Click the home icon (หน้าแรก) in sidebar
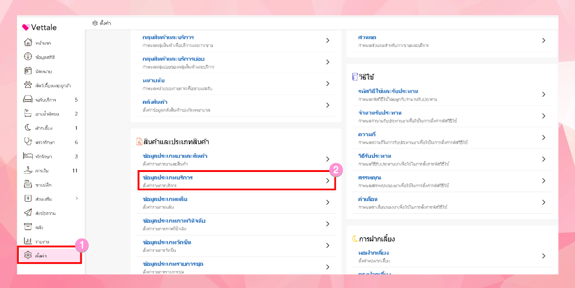Screen dimensions: 575x288 [x=28, y=43]
